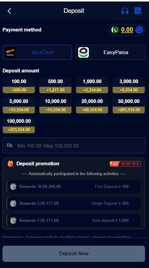
Task: Open customer support headset icon
Action: click(125, 11)
